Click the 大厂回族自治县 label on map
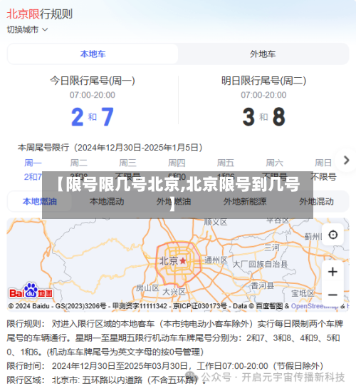Image resolution: width=356 pixels, height=391 pixels. click(260, 264)
